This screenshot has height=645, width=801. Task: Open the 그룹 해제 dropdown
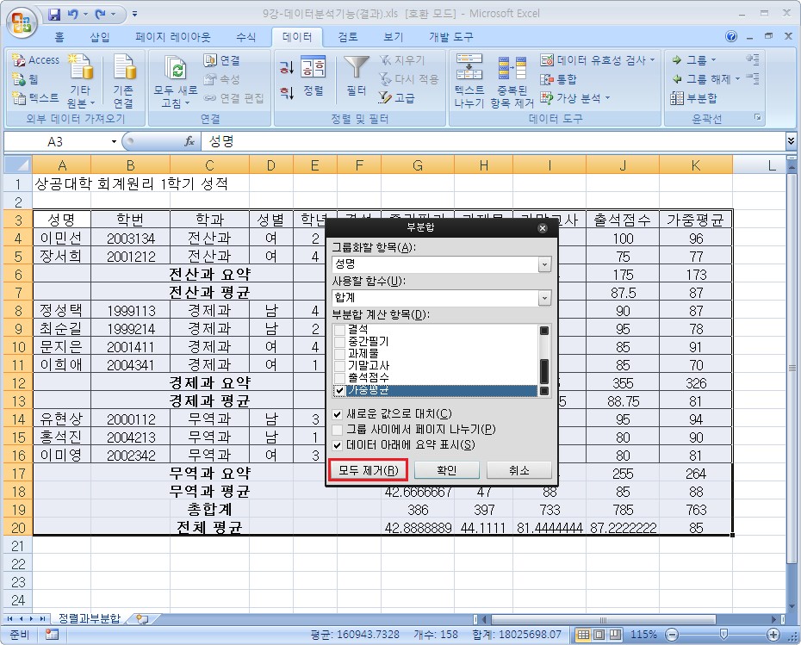(737, 79)
